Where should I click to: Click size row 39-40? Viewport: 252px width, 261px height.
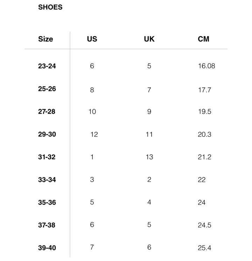point(47,248)
